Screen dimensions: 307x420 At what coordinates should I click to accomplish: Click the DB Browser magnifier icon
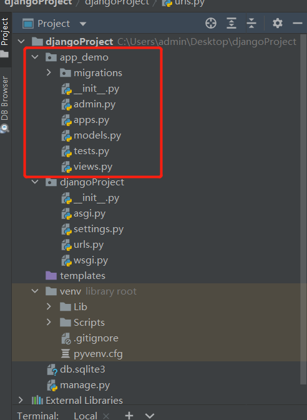(x=4, y=129)
